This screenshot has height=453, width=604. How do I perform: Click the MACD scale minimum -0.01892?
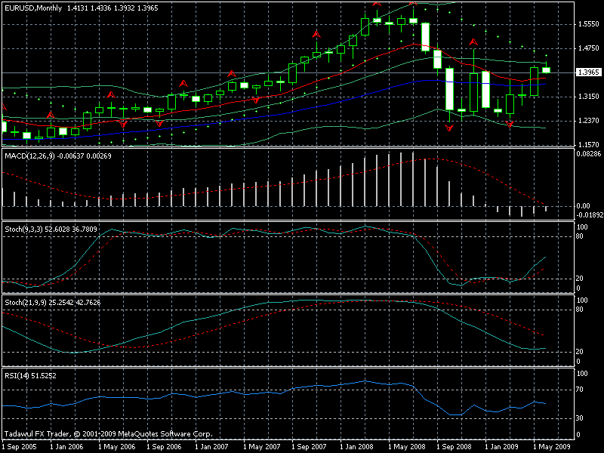[x=590, y=215]
